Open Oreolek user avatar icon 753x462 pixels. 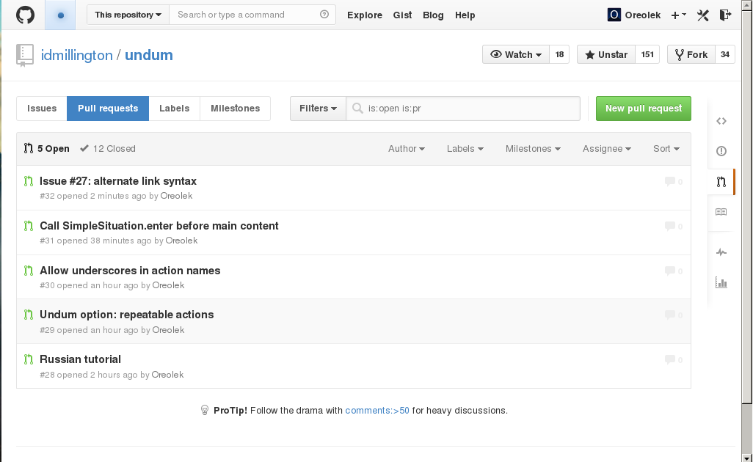tap(614, 15)
